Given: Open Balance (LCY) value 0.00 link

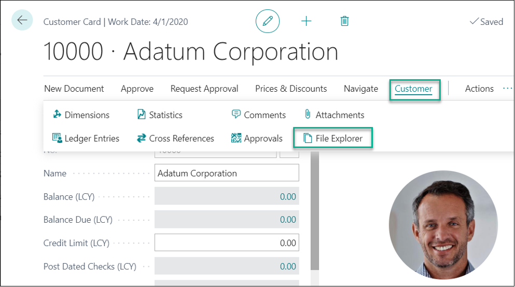Looking at the screenshot, I should click(x=288, y=196).
